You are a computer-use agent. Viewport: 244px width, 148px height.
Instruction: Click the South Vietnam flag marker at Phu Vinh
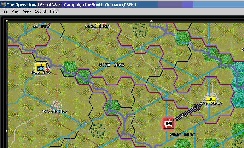211,100
